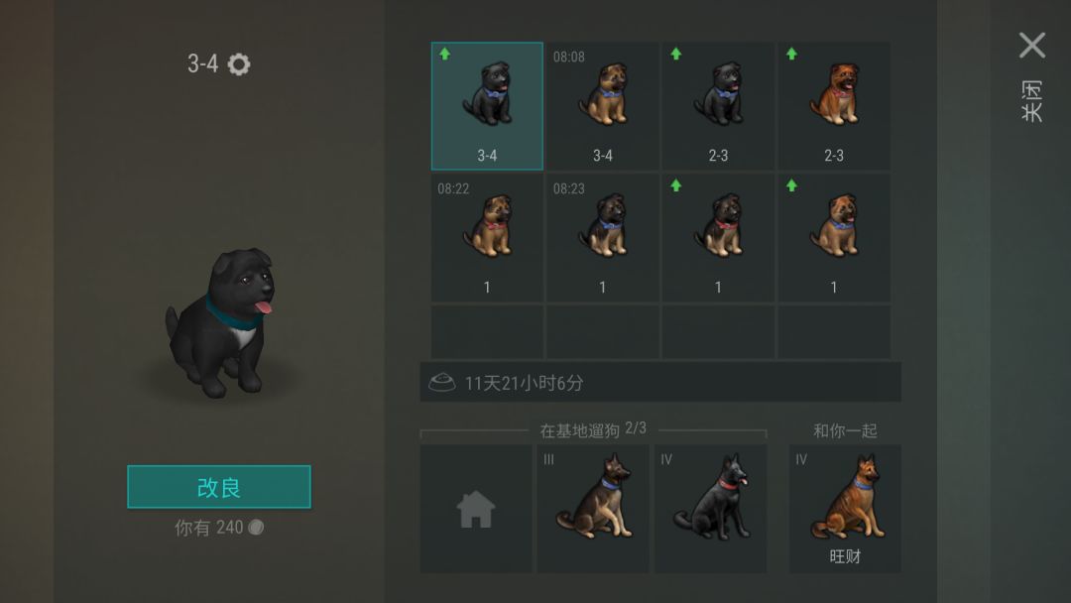Select the companion dog 旺财

[845, 509]
